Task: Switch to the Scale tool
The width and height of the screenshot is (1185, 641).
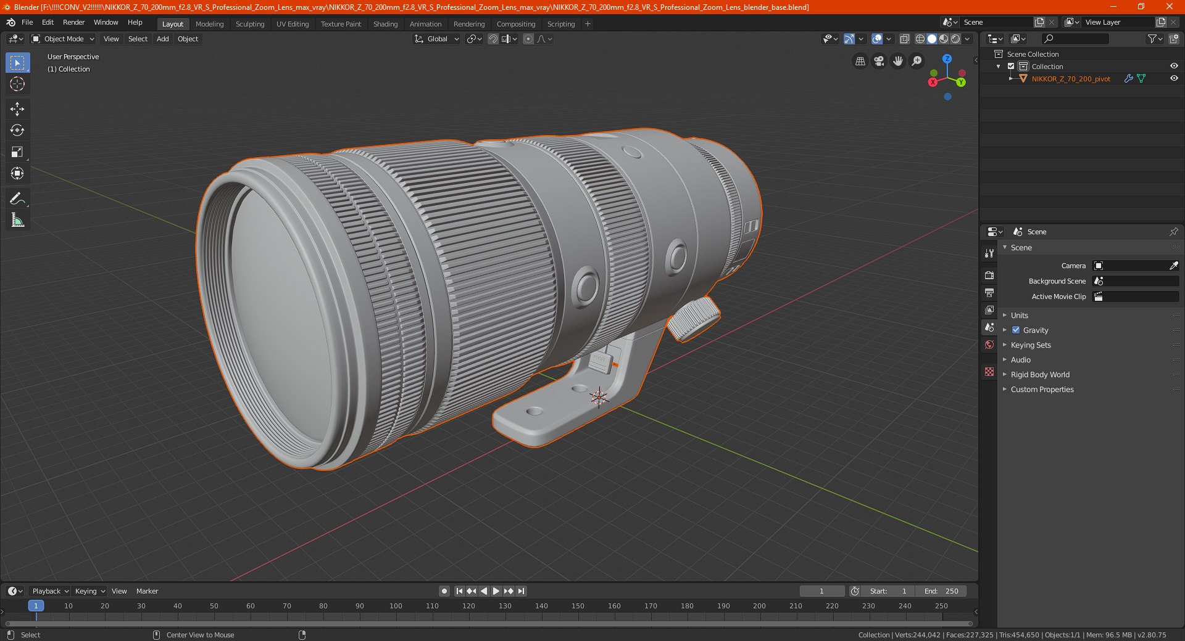Action: [x=17, y=152]
